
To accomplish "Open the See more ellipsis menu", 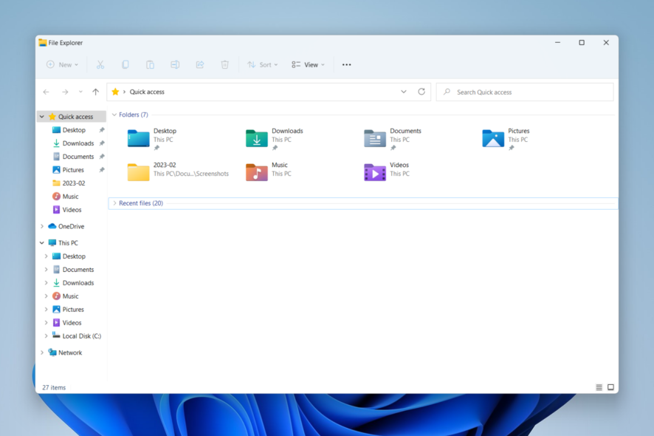I will coord(346,65).
